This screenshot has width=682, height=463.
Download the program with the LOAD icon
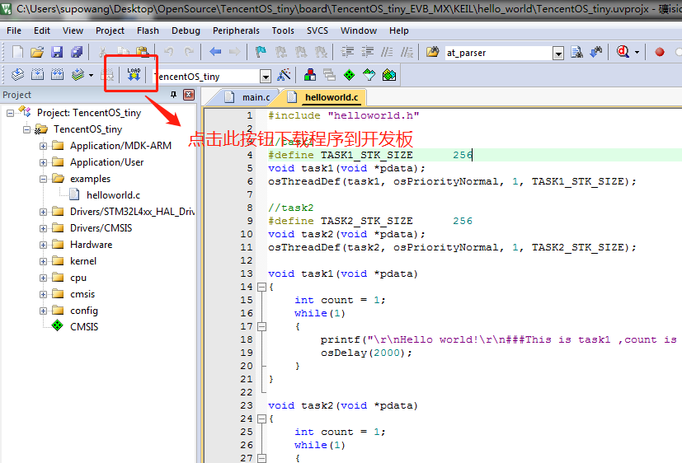(134, 75)
